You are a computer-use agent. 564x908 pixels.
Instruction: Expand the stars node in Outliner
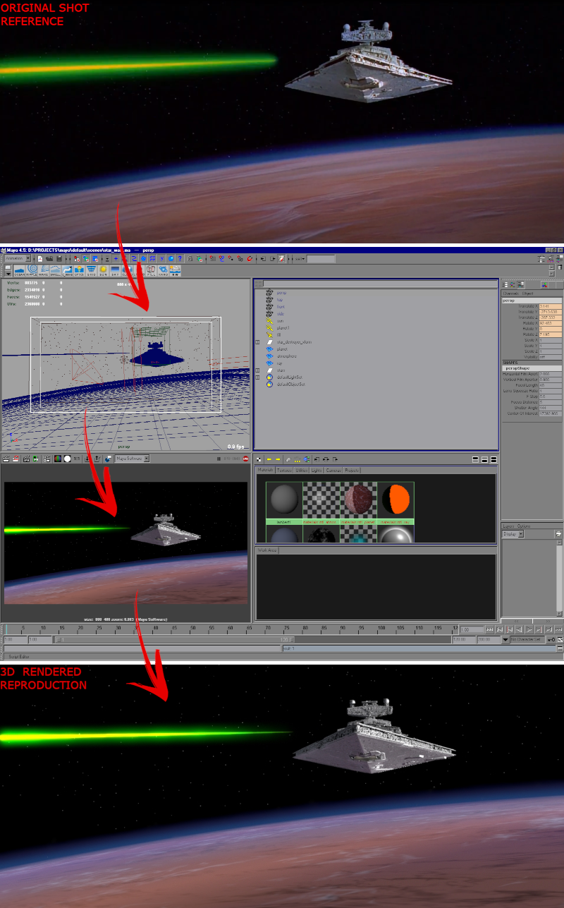[258, 370]
